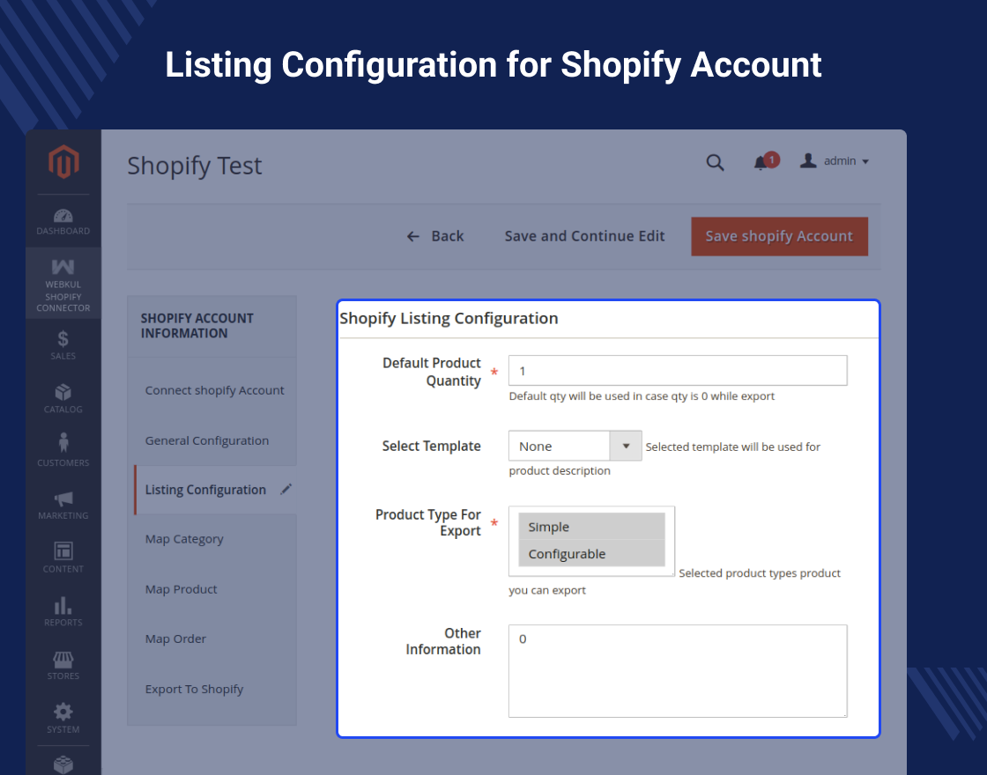The image size is (987, 775).
Task: Click the Other Information text area
Action: (x=678, y=670)
